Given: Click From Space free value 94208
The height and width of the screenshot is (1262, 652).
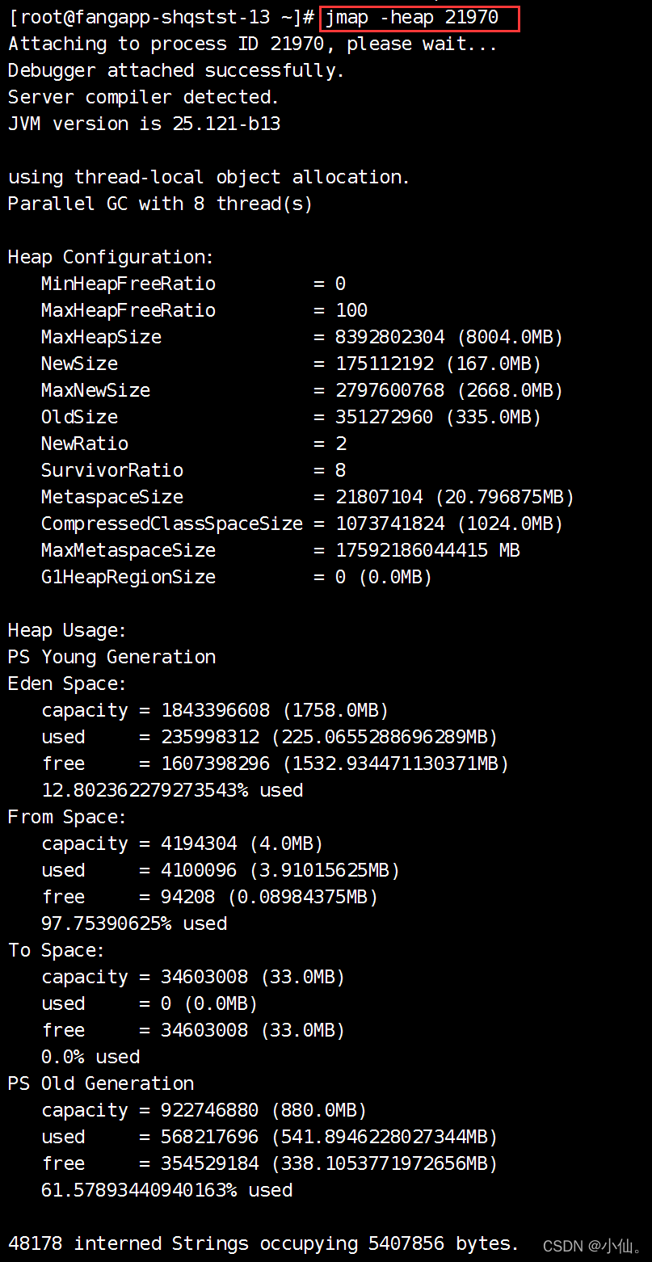Looking at the screenshot, I should coord(188,897).
